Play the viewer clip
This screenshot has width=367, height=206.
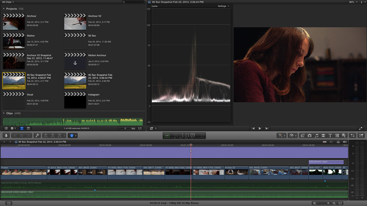(260, 128)
